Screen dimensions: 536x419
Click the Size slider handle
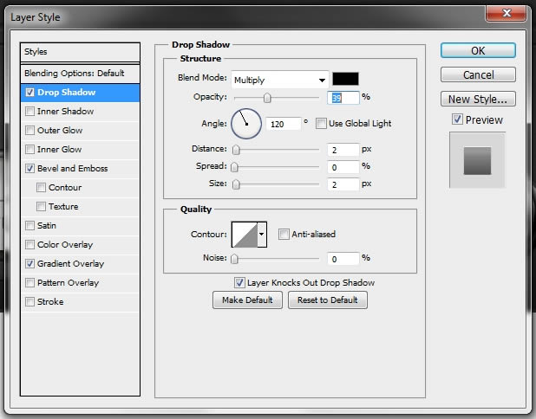coord(236,184)
